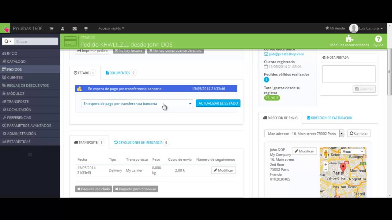Open PARÁMETROS AVANZADOS in sidebar
Viewport: 392px width, 220px height.
(x=30, y=126)
